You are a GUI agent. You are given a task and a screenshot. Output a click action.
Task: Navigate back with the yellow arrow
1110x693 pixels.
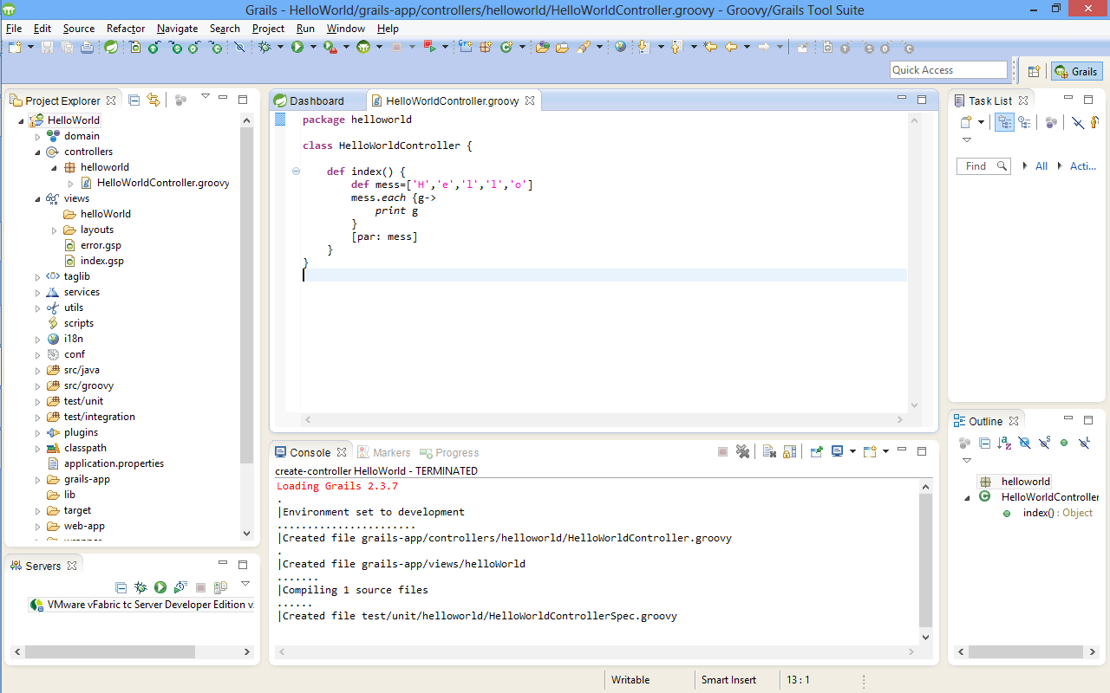(x=731, y=47)
